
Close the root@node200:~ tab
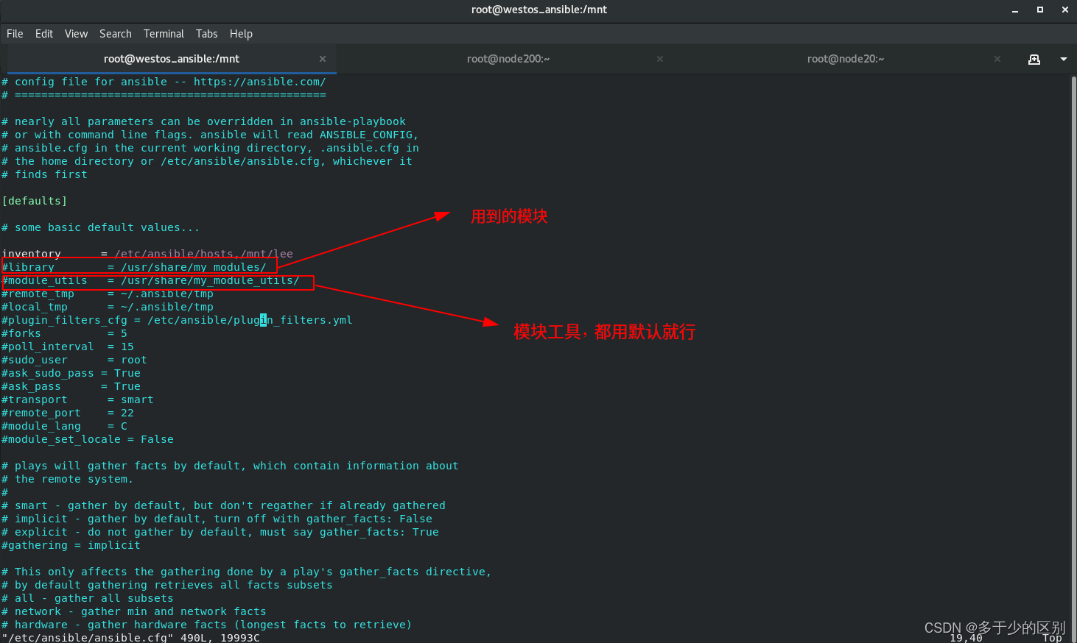point(660,59)
